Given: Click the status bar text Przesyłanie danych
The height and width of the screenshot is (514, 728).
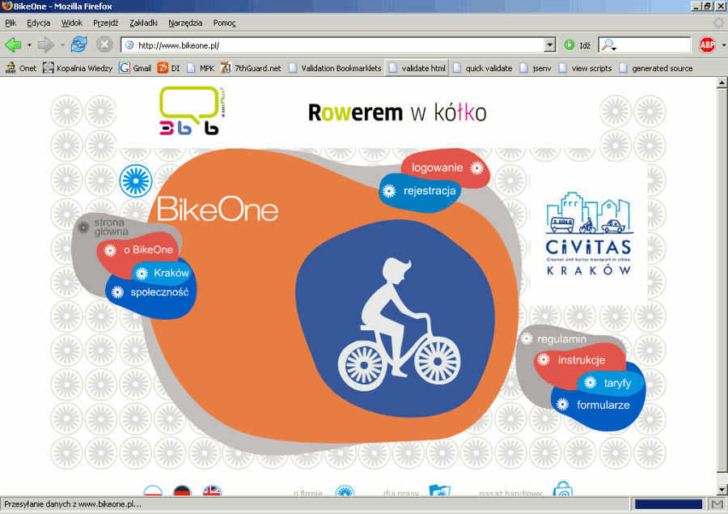Looking at the screenshot, I should [73, 503].
